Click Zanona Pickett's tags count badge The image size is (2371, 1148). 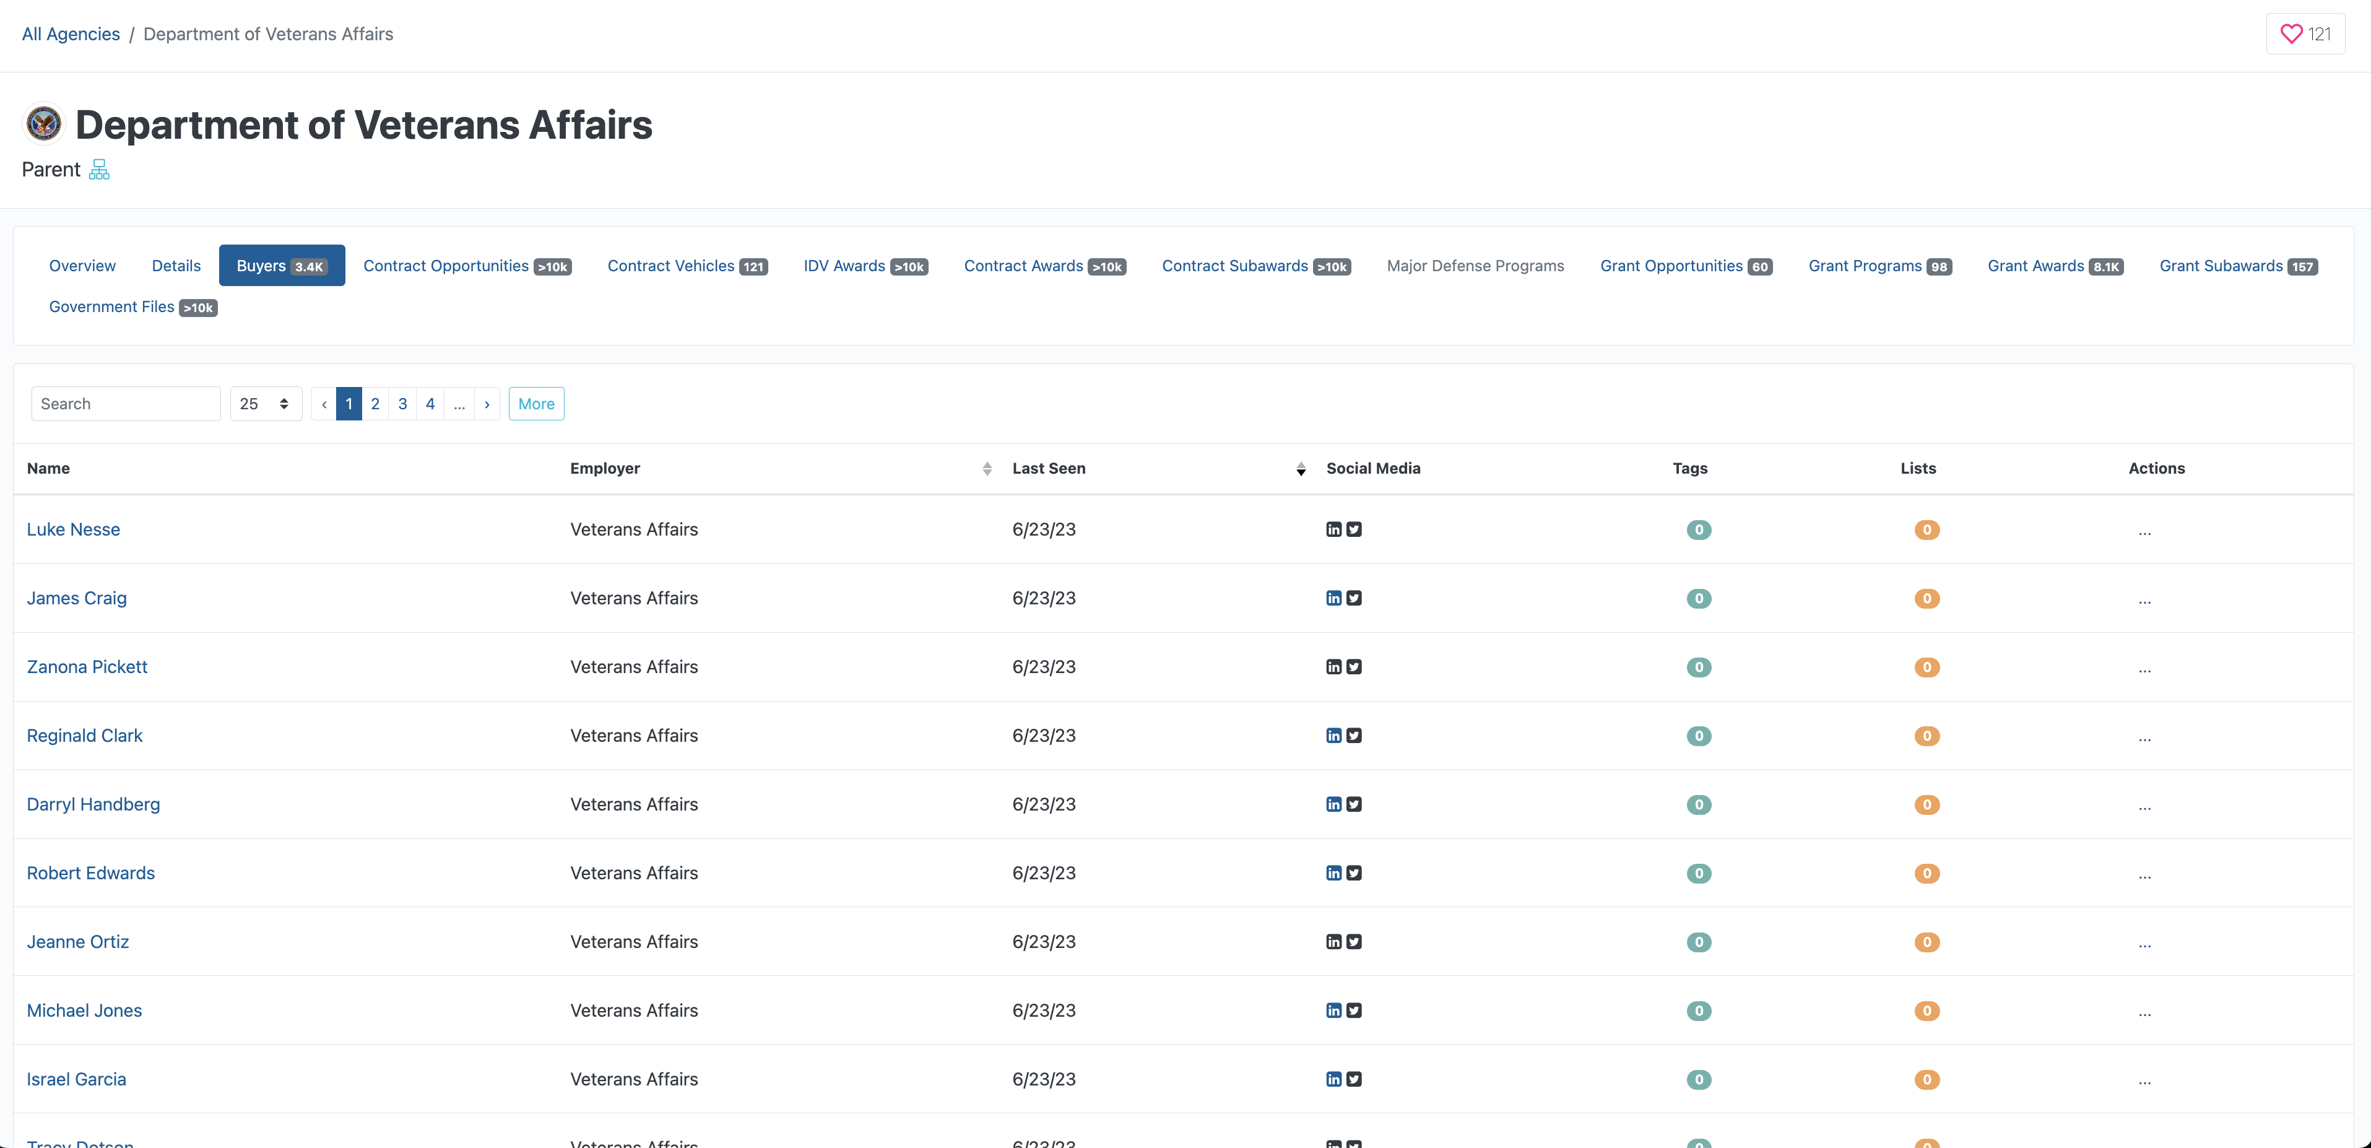click(x=1698, y=667)
